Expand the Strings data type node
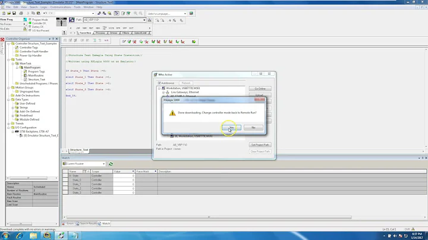The width and height of the screenshot is (428, 240). (12, 108)
